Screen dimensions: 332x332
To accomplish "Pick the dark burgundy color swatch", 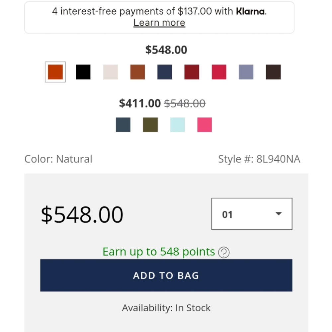I will point(192,72).
